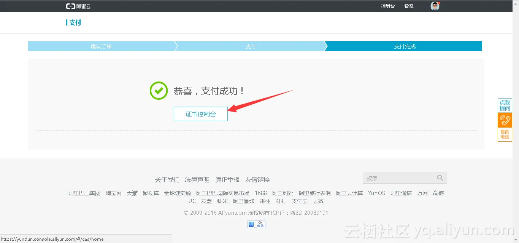The width and height of the screenshot is (519, 243).
Task: Click the Aliyun logo in header
Action: 78,6
